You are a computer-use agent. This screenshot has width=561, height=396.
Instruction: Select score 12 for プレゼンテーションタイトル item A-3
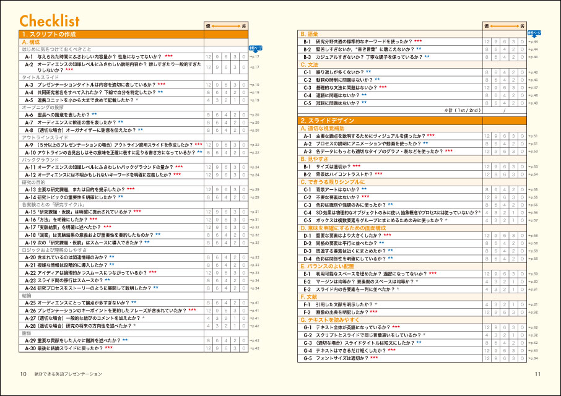(209, 84)
